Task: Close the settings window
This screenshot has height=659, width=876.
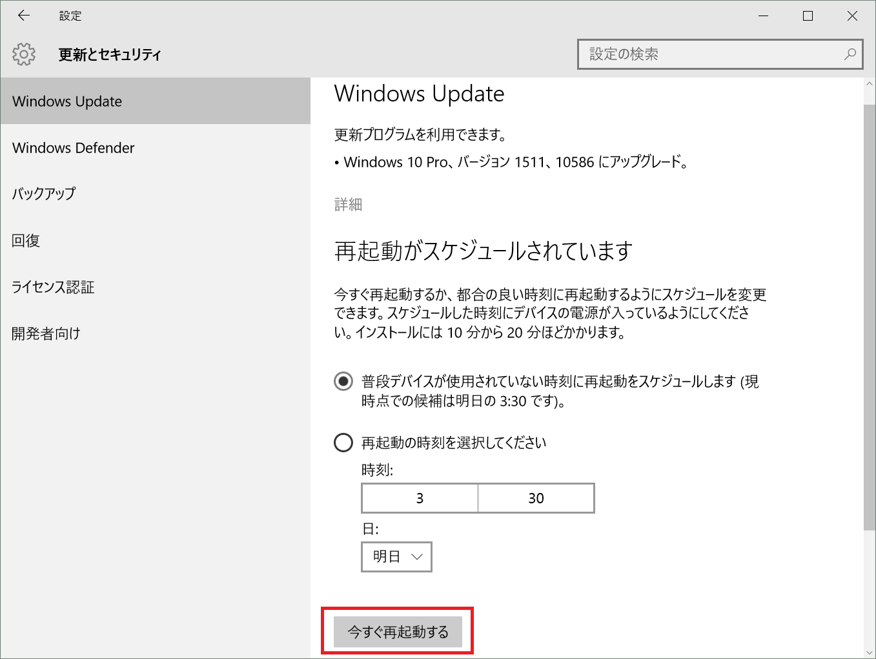Action: (852, 16)
